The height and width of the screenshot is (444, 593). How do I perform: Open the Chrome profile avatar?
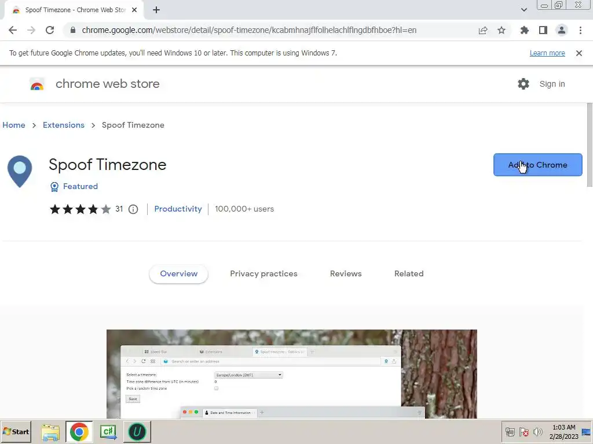(562, 30)
